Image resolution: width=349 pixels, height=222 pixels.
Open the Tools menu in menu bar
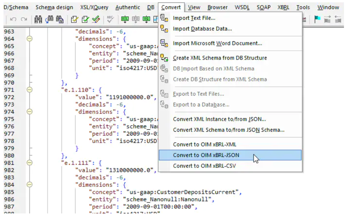click(x=303, y=7)
